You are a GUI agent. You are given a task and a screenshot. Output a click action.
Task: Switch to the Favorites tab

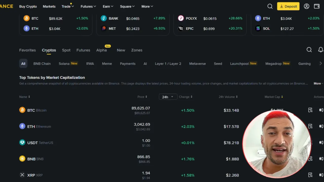[x=27, y=50]
